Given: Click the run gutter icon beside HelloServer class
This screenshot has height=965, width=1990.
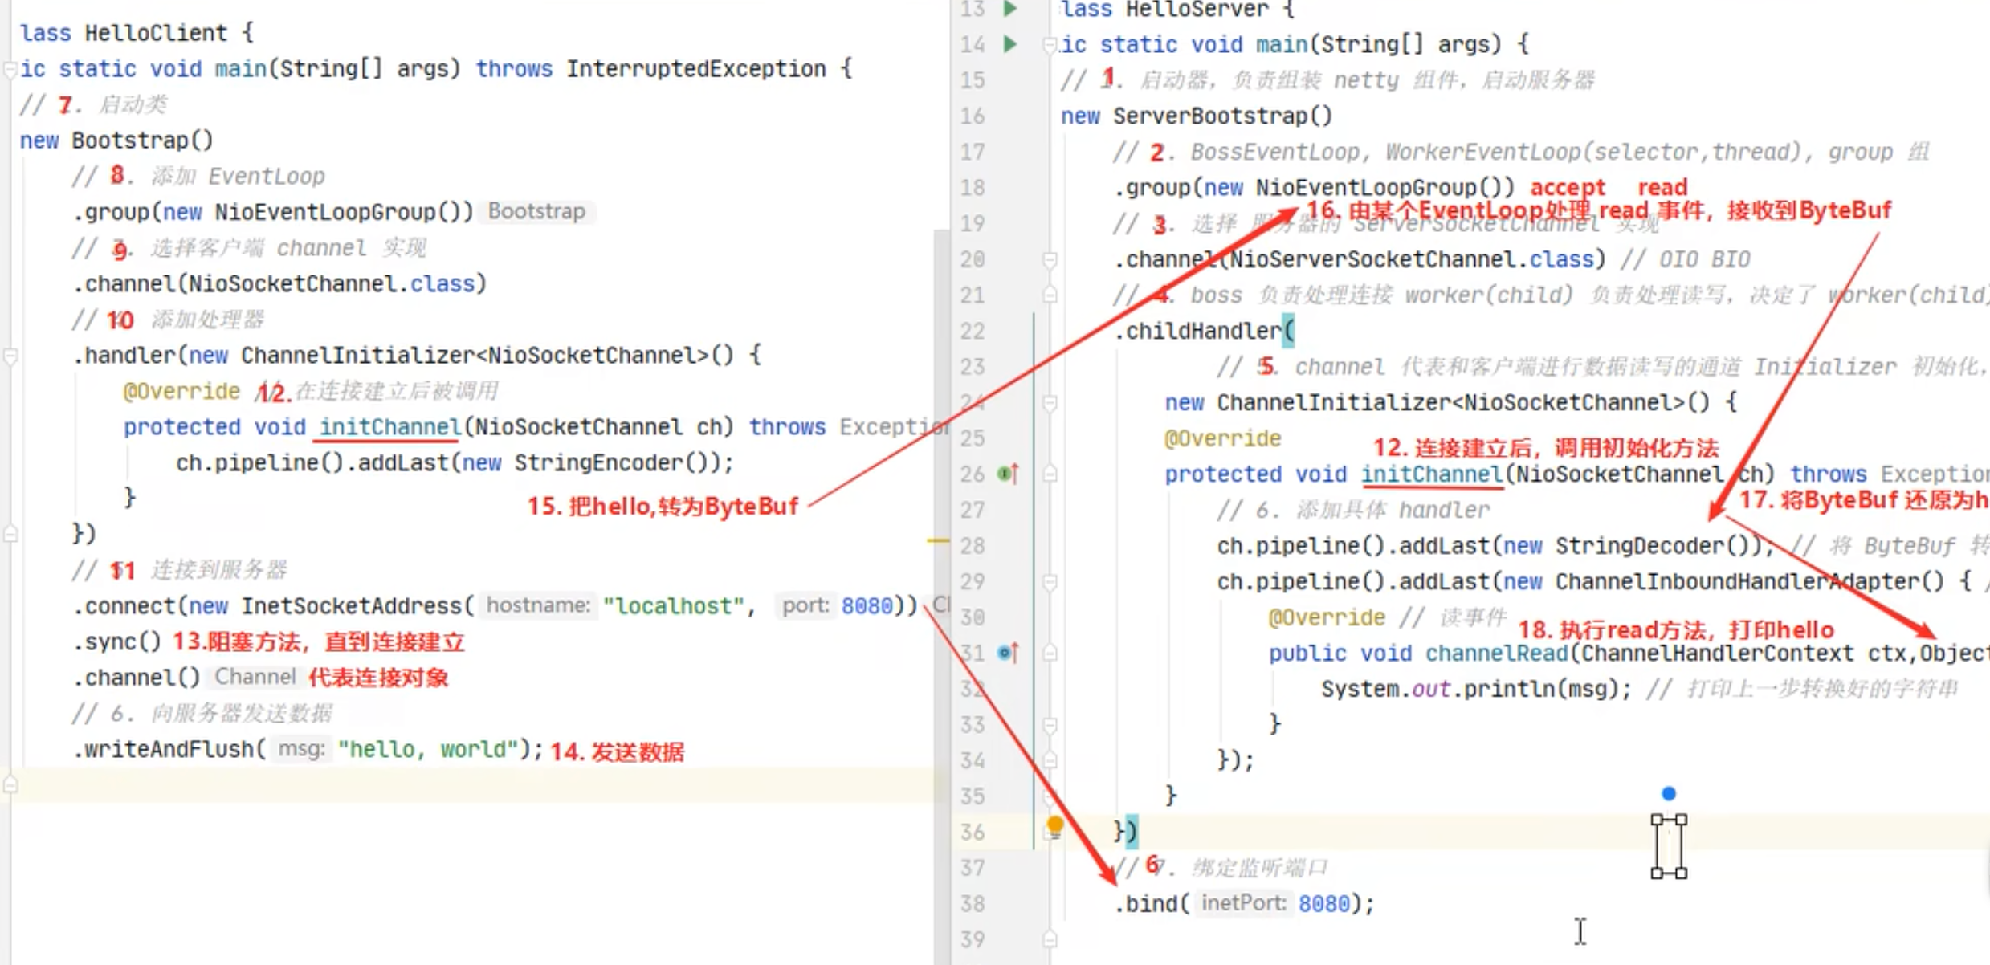Looking at the screenshot, I should point(1011,9).
